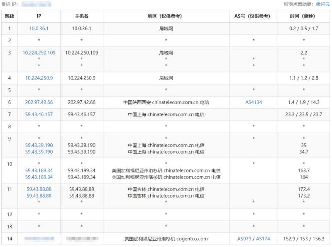
Task: Select time value 2.2 in hop 3
Action: pos(304,53)
